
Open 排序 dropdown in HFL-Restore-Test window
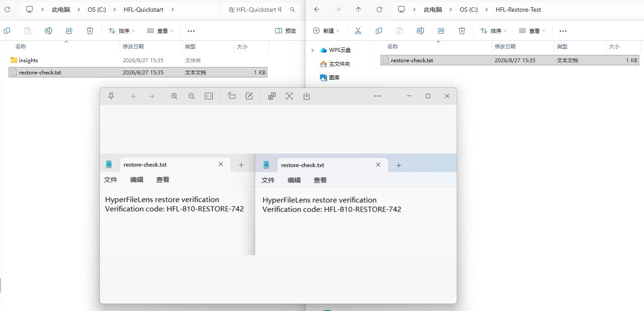[x=493, y=31]
